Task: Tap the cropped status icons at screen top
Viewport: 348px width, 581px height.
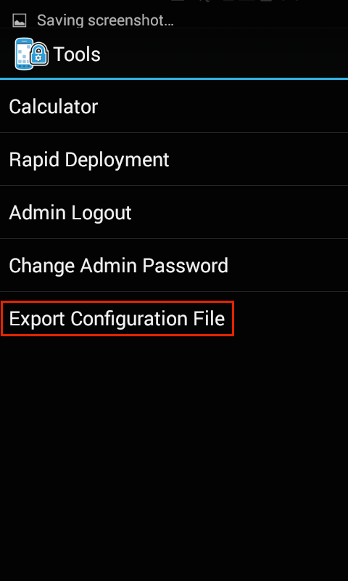Action: coord(235,1)
